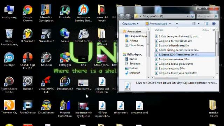224x126 pixels.
Task: Launch Defraggler shortcut
Action: point(65,59)
